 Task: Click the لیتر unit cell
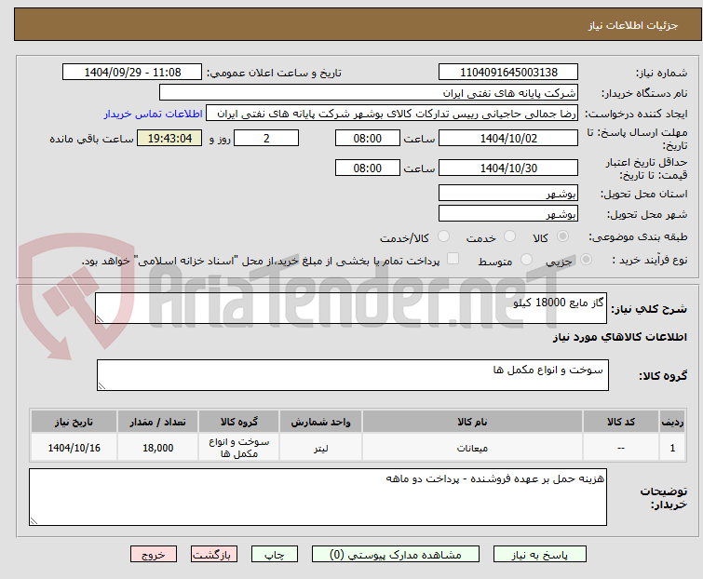point(320,448)
